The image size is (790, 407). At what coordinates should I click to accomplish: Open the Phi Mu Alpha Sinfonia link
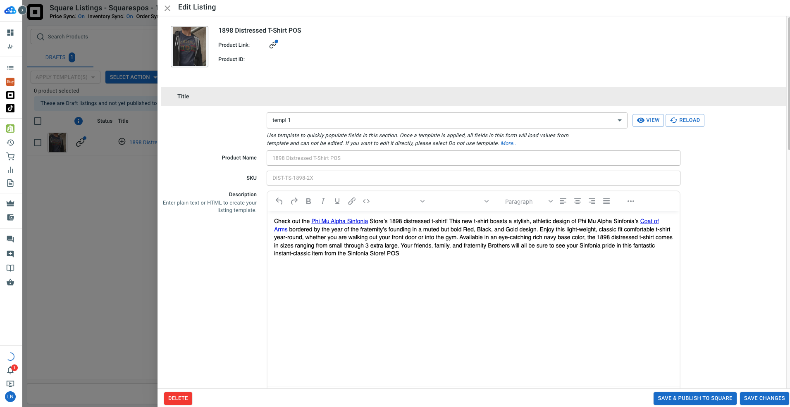tap(339, 221)
